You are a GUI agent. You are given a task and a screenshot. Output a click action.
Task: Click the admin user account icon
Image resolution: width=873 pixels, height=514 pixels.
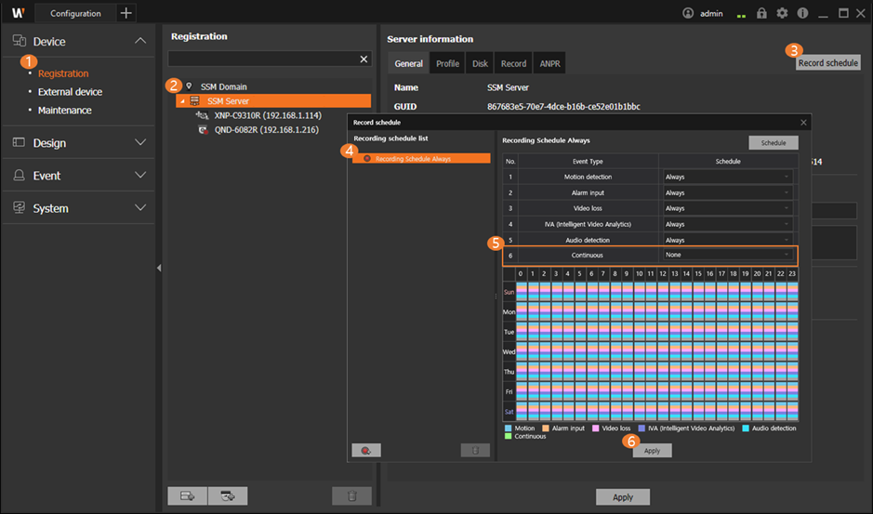pos(688,13)
